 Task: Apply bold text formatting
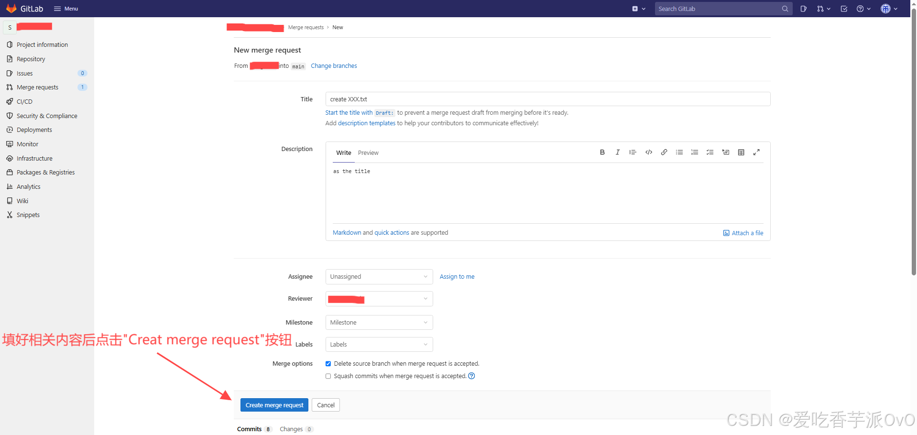602,152
